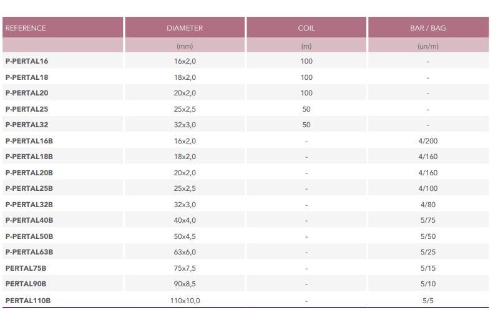
Task: Click the COIL column header
Action: click(306, 28)
